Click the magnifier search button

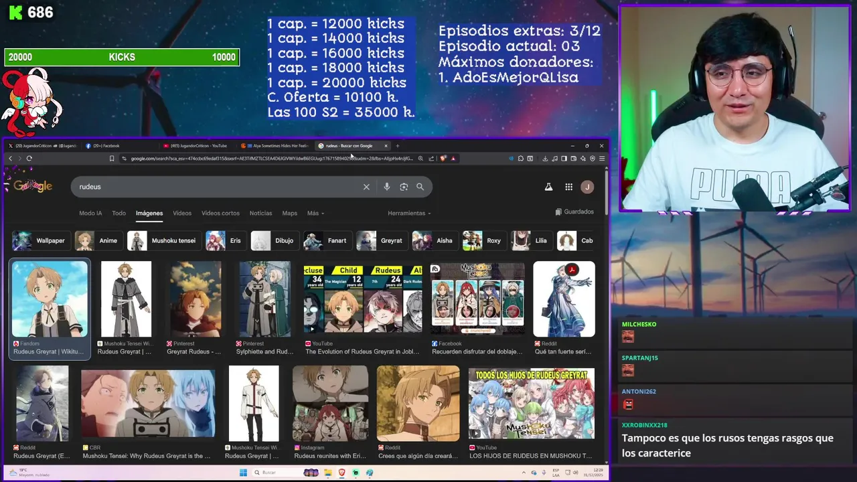[420, 187]
